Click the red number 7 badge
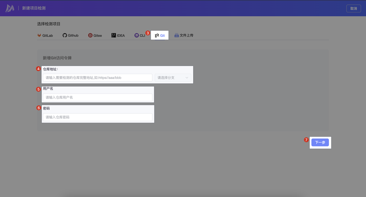This screenshot has width=366, height=197. [x=306, y=140]
